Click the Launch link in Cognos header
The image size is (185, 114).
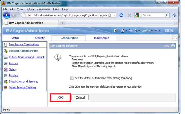(146, 31)
